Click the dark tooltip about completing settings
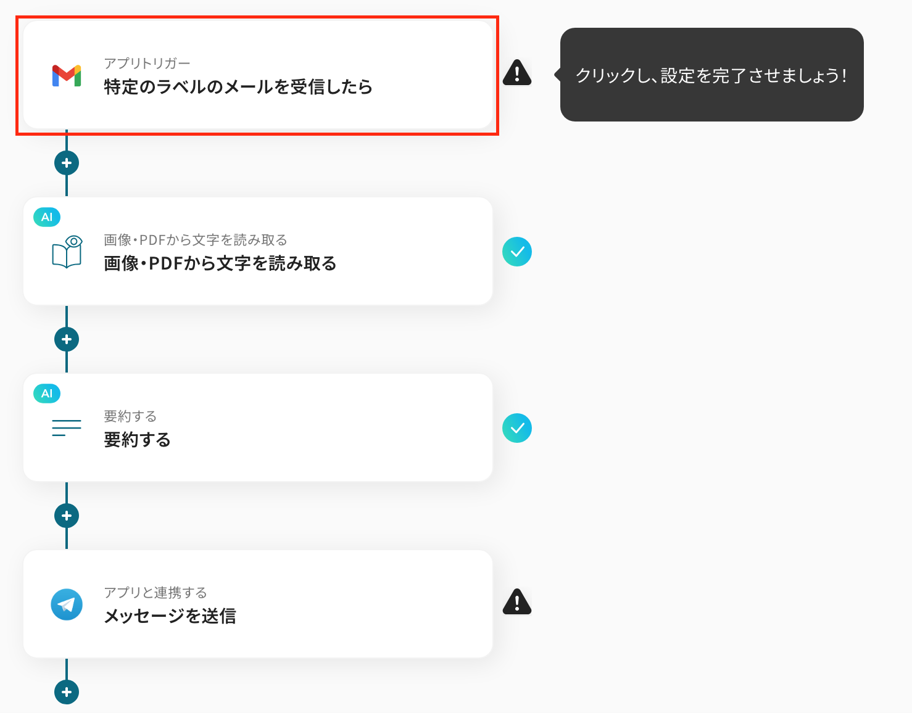The image size is (912, 713). pyautogui.click(x=711, y=75)
